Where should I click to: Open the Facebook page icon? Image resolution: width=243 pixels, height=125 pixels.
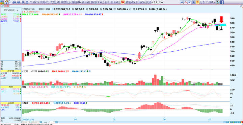pyautogui.click(x=222, y=2)
